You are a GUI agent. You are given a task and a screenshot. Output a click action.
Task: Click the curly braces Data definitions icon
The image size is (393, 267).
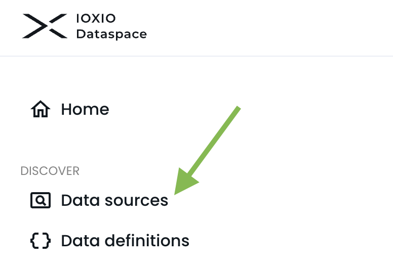(41, 241)
